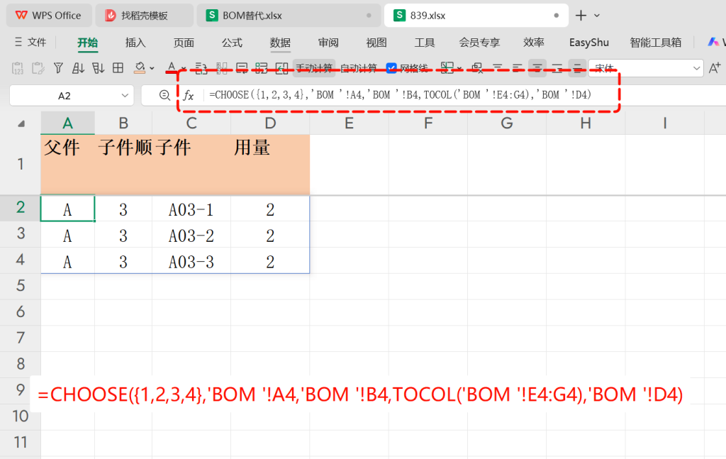Select cell containing A03-2
Viewport: 726px width, 459px height.
pos(191,236)
